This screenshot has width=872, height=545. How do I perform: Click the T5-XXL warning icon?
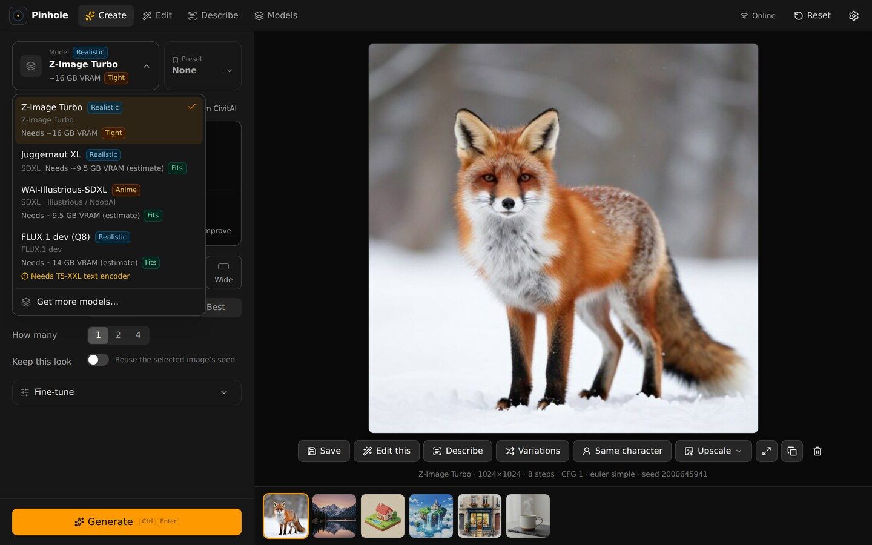[25, 276]
